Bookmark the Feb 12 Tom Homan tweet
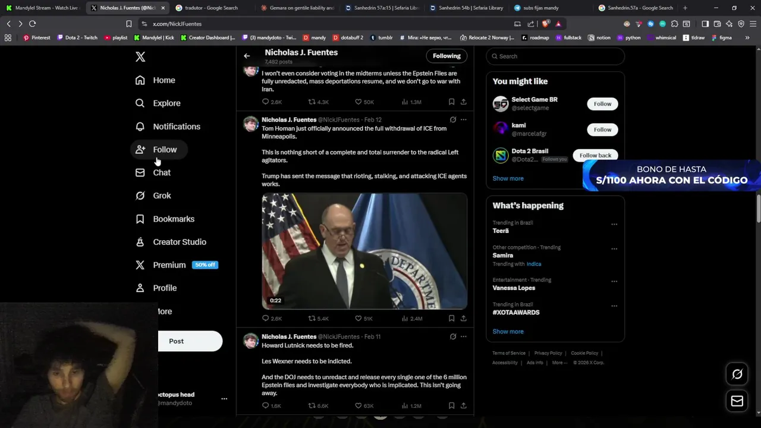The image size is (761, 428). coord(452,319)
